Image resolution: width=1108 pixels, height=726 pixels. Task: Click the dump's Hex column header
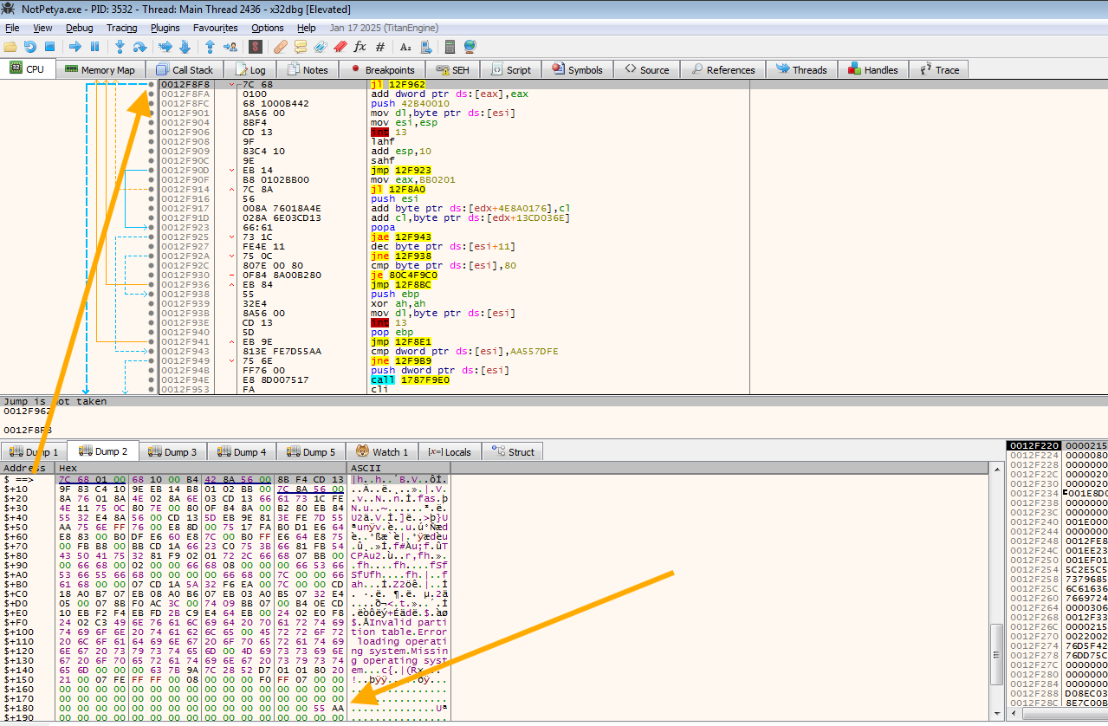(201, 468)
